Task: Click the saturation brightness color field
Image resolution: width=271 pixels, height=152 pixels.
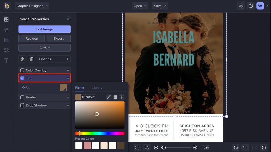Action: point(100,115)
